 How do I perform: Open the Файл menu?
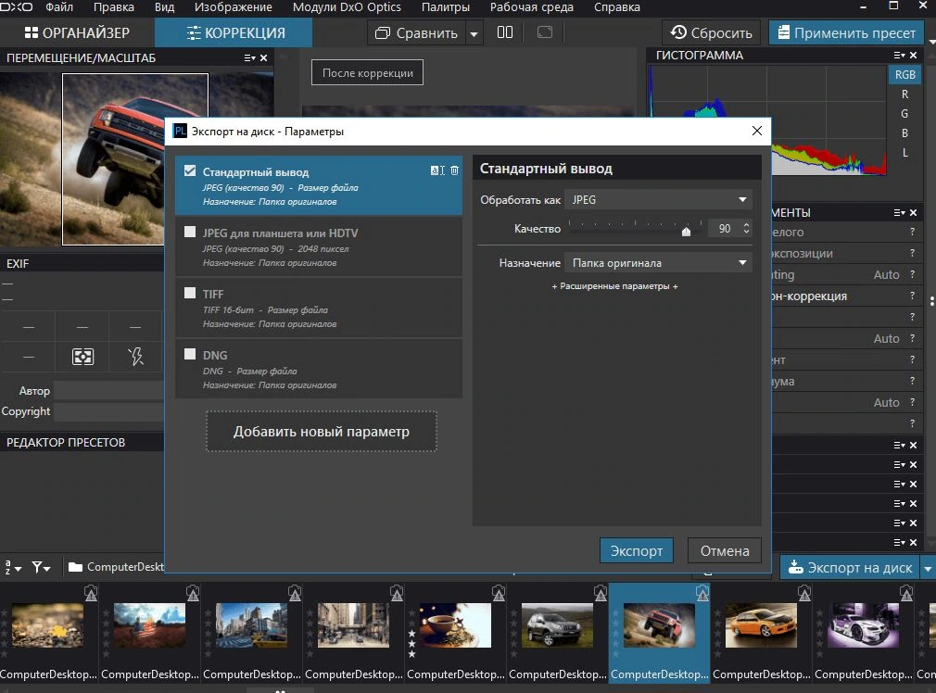point(59,7)
